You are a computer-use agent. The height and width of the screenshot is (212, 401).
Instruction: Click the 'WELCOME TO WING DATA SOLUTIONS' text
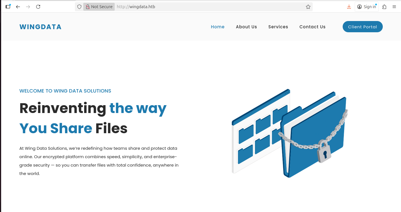65,91
